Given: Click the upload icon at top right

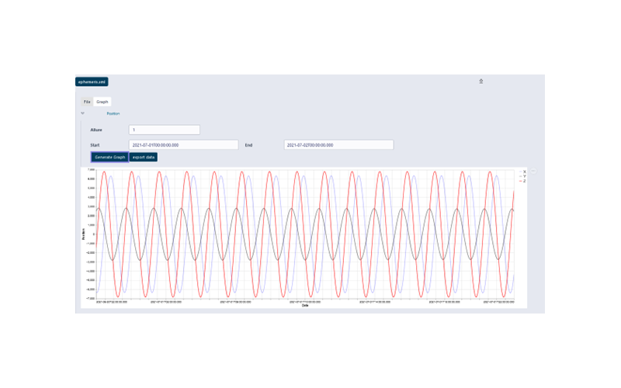Looking at the screenshot, I should coord(481,81).
